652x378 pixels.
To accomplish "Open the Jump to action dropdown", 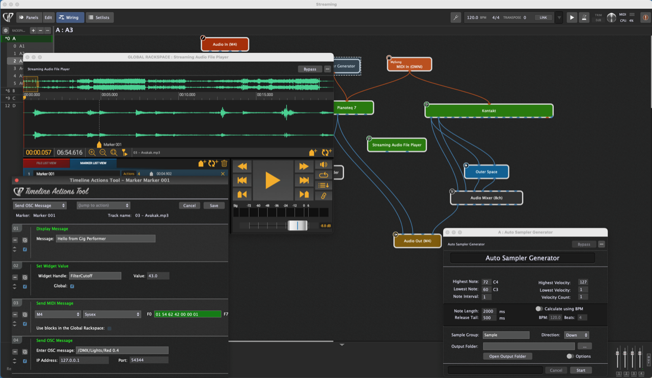I will pos(103,206).
